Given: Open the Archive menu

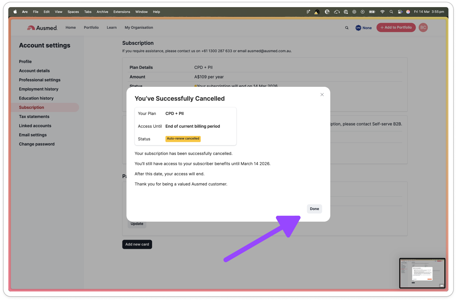Looking at the screenshot, I should [102, 12].
